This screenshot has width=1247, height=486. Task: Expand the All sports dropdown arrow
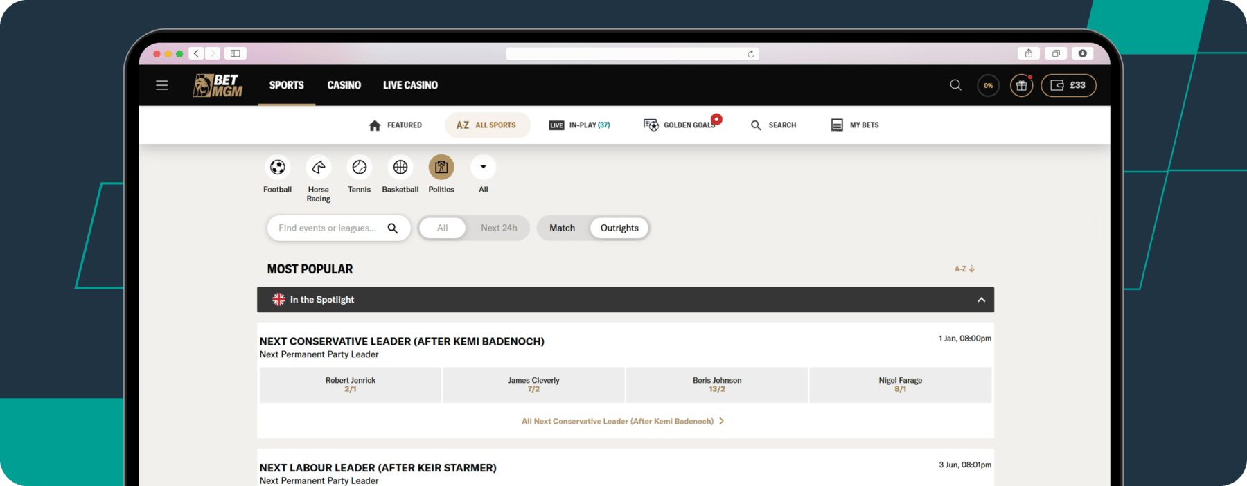(483, 168)
